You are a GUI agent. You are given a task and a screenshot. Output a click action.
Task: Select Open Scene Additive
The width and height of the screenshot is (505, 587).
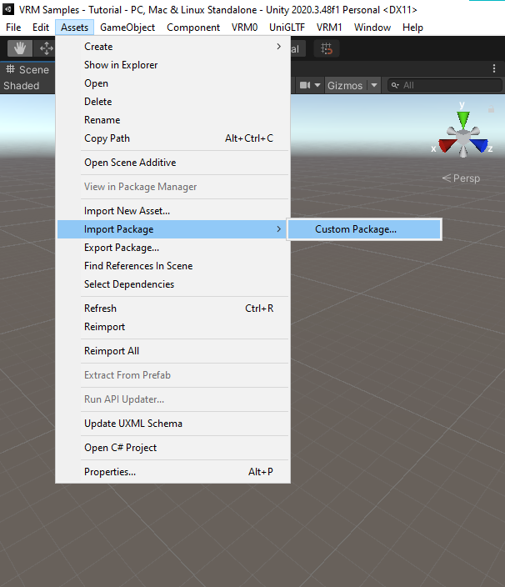[x=172, y=163]
